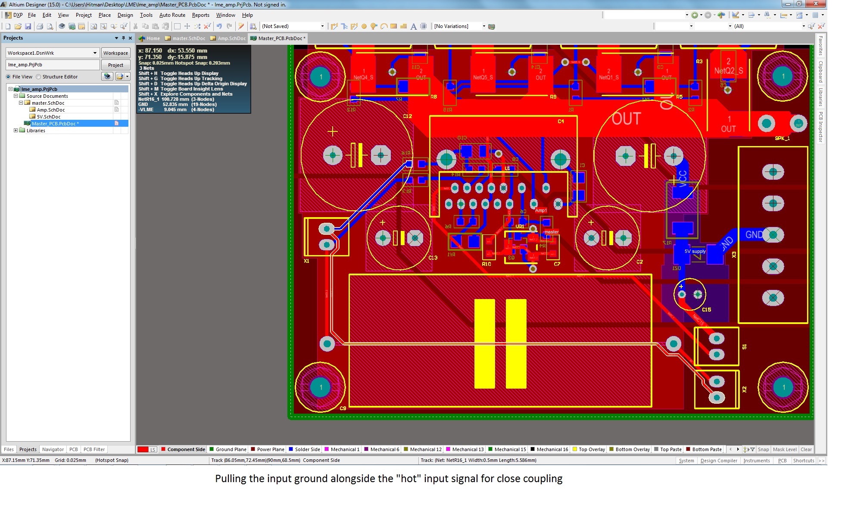Click the red current layer color swatch

[143, 449]
